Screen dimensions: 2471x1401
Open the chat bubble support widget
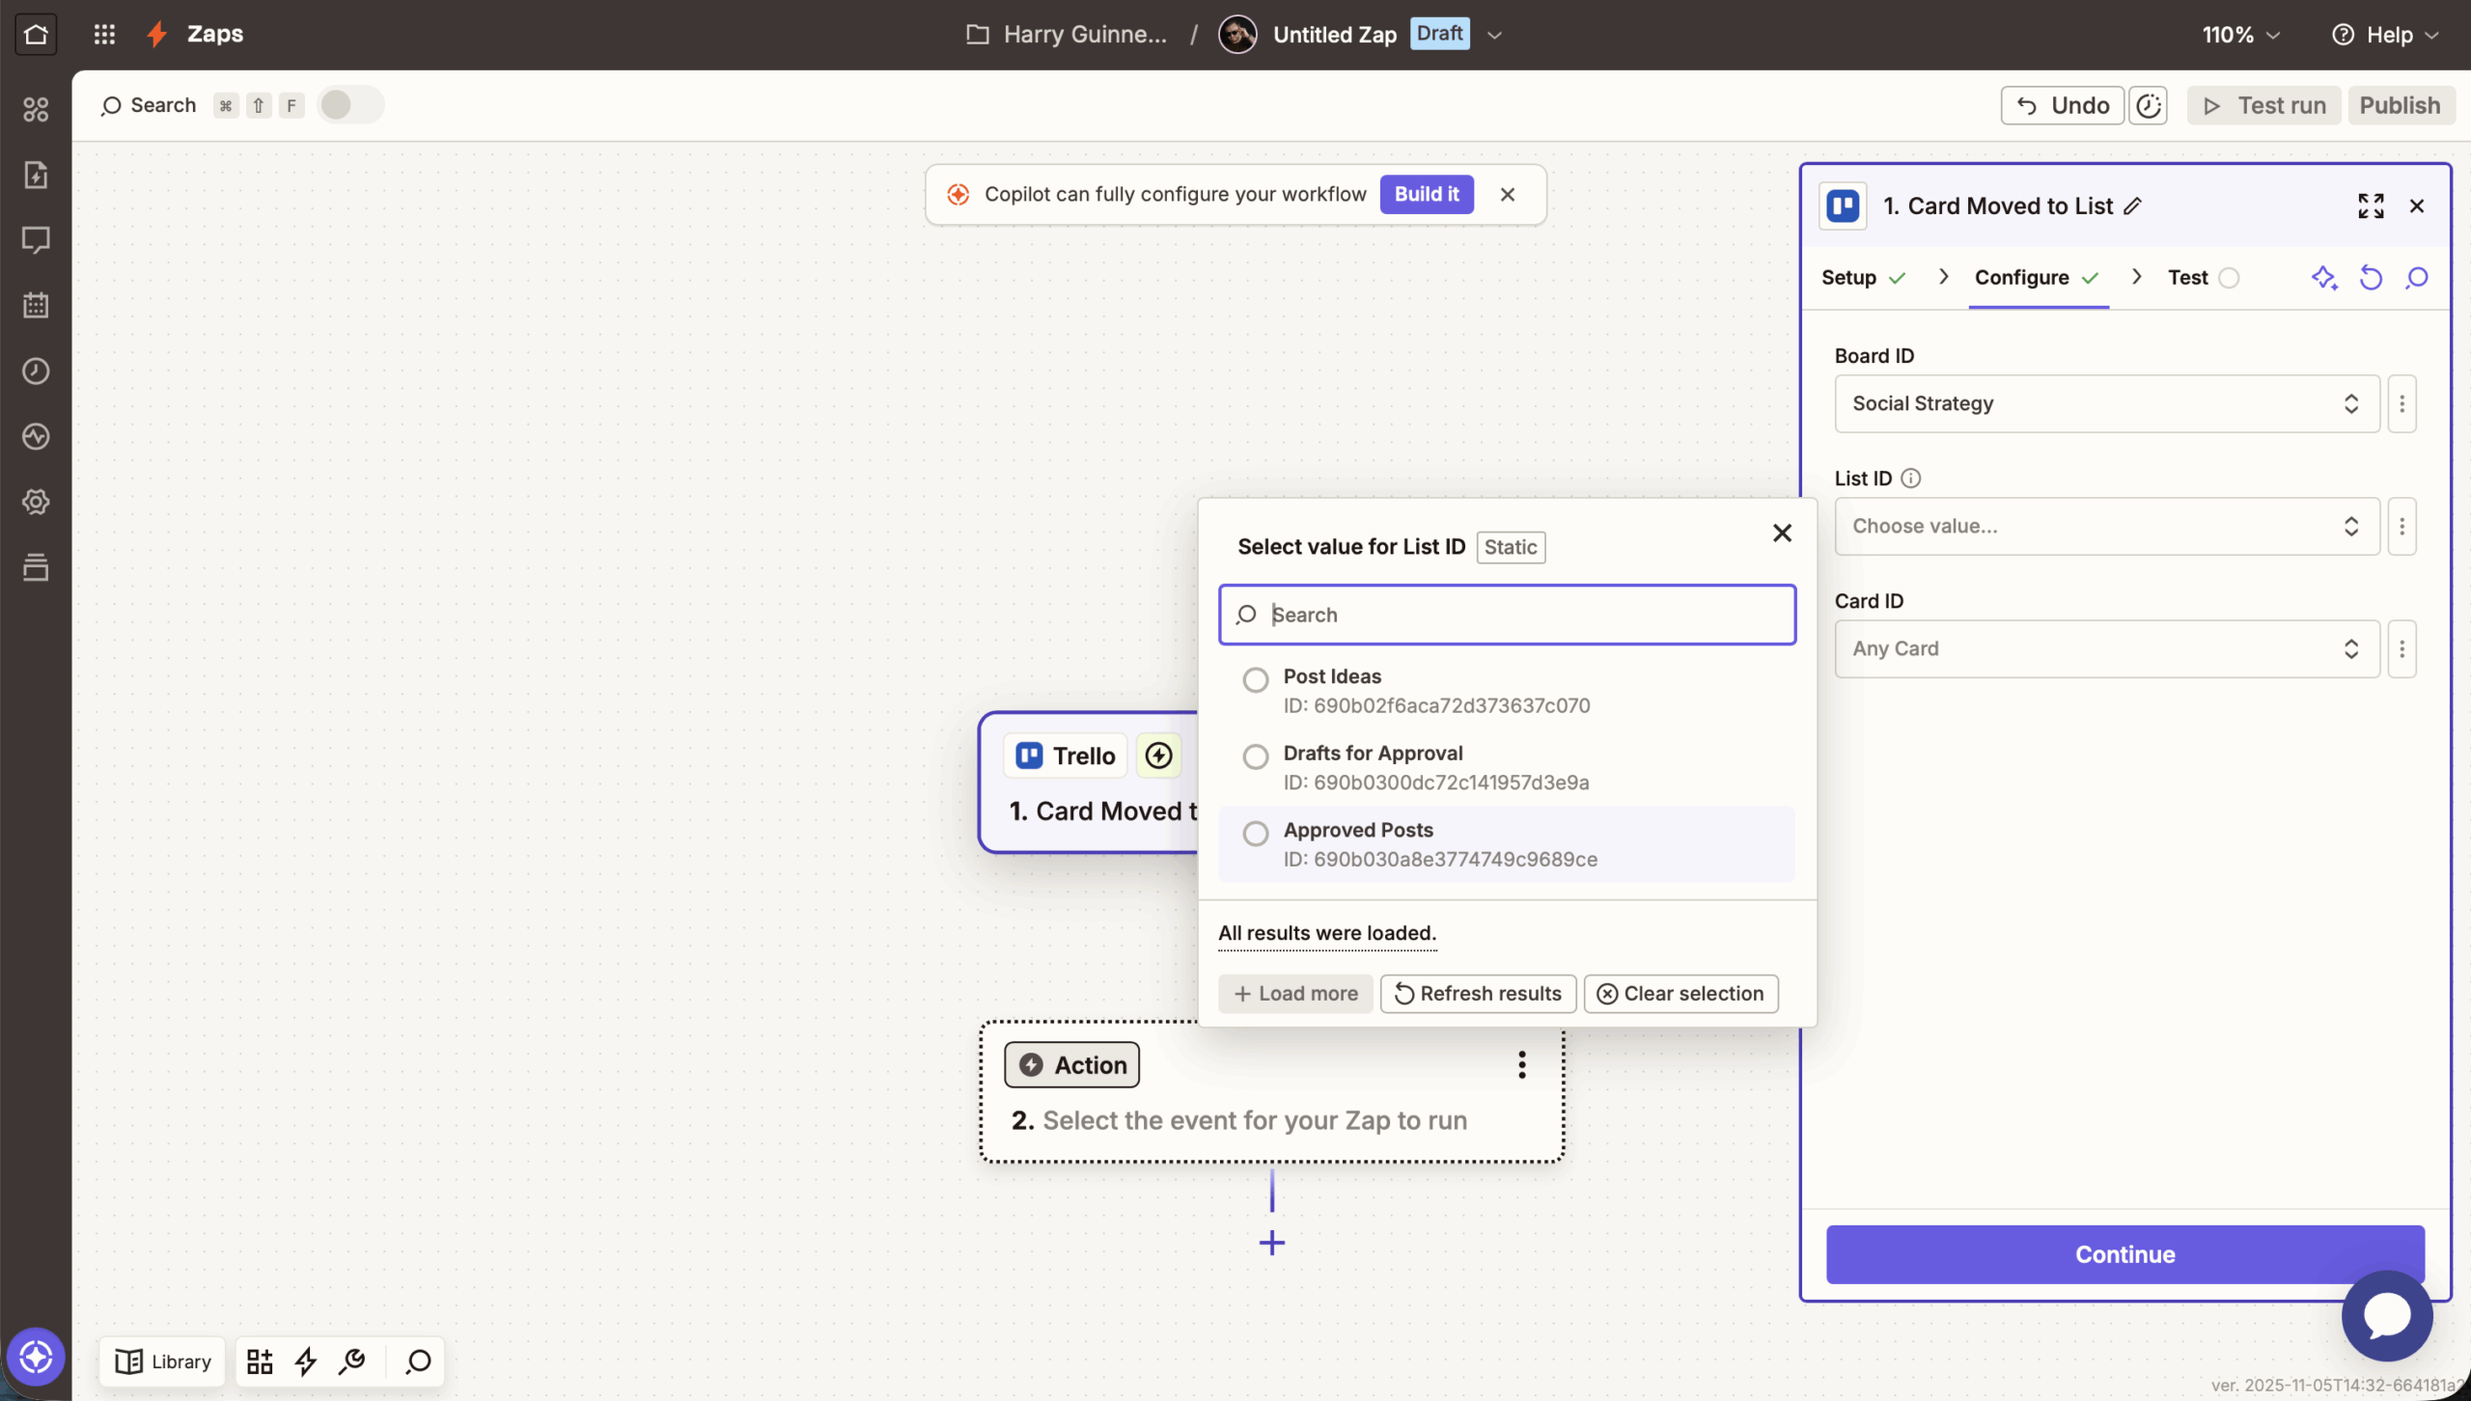[2387, 1316]
